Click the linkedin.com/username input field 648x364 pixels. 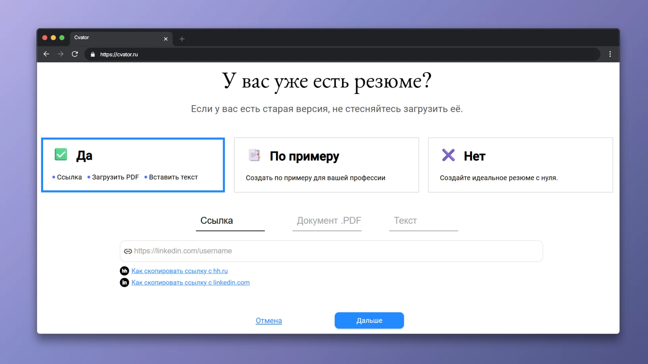pyautogui.click(x=331, y=251)
